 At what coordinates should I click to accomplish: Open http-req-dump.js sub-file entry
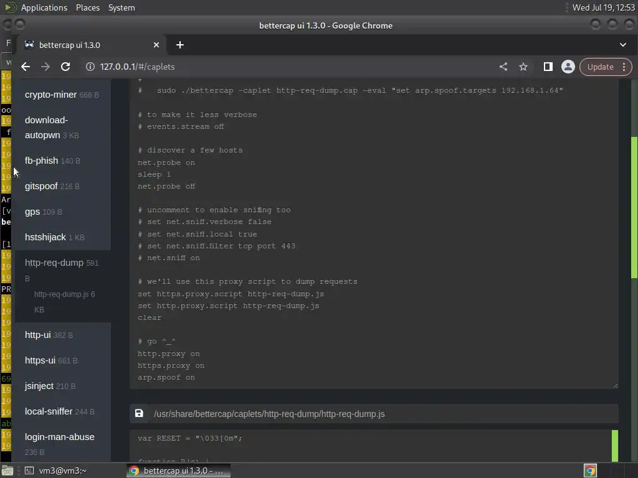[64, 302]
